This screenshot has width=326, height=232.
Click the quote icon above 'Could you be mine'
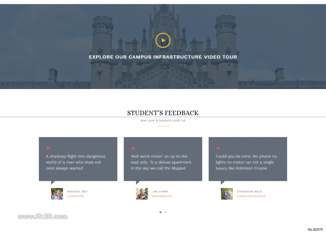[218, 148]
